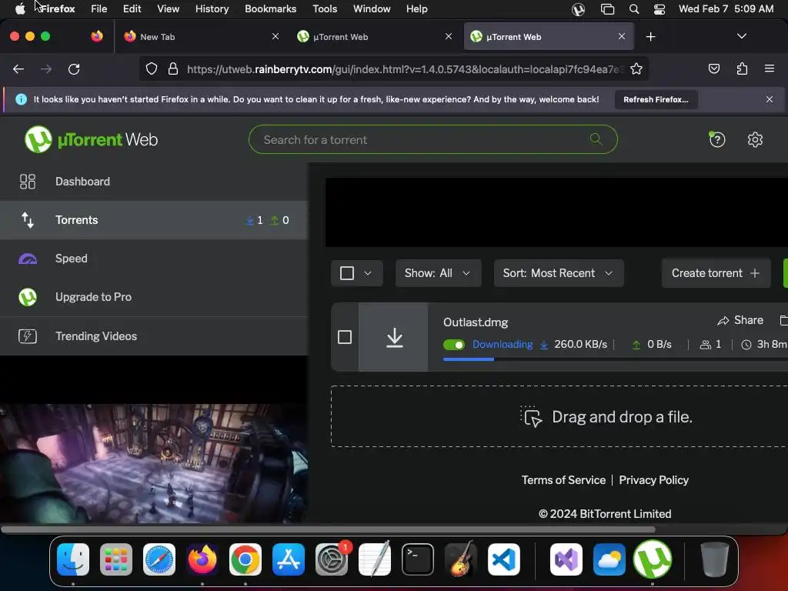Image resolution: width=788 pixels, height=591 pixels.
Task: Open the µTorrent Web help icon
Action: click(x=717, y=139)
